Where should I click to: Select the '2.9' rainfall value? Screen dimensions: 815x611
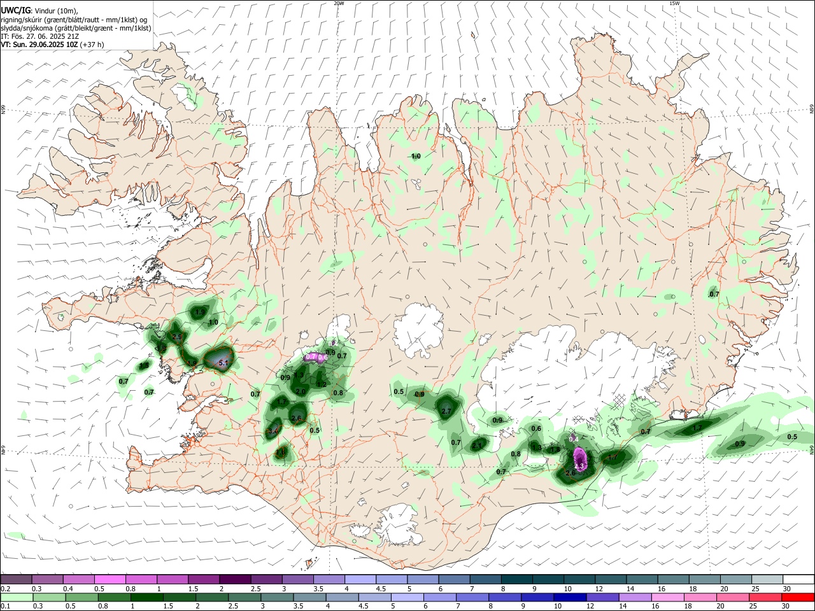click(177, 336)
